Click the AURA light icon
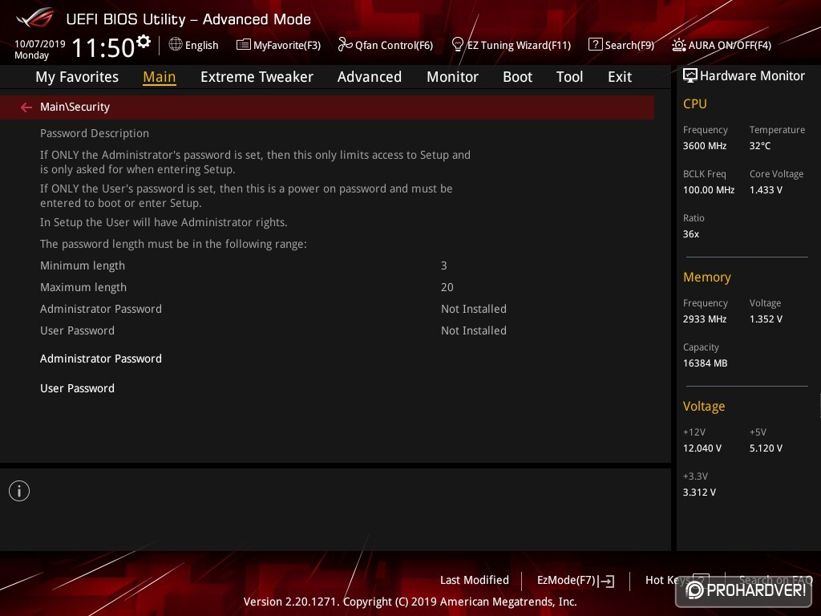The image size is (821, 616). pyautogui.click(x=678, y=45)
